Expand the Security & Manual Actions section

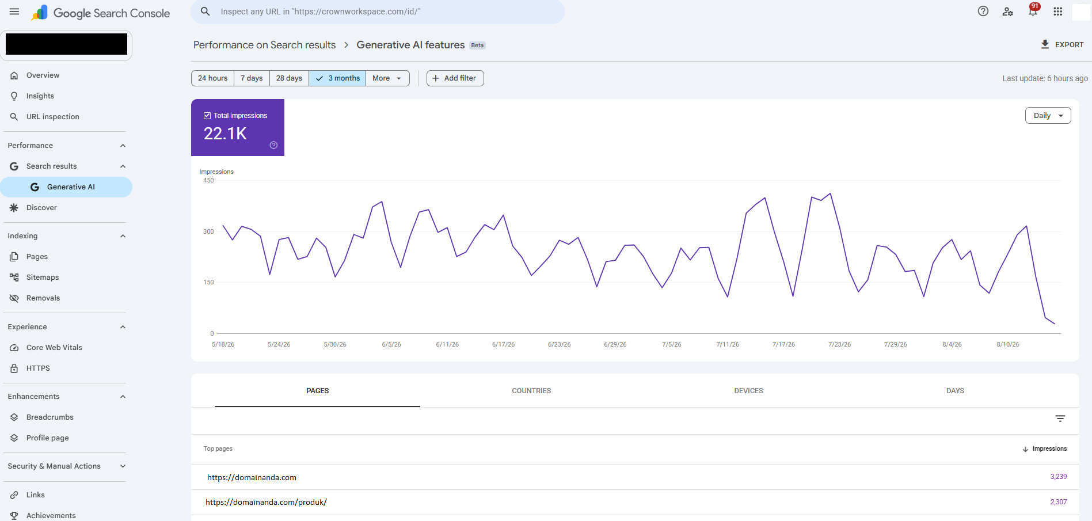click(123, 466)
